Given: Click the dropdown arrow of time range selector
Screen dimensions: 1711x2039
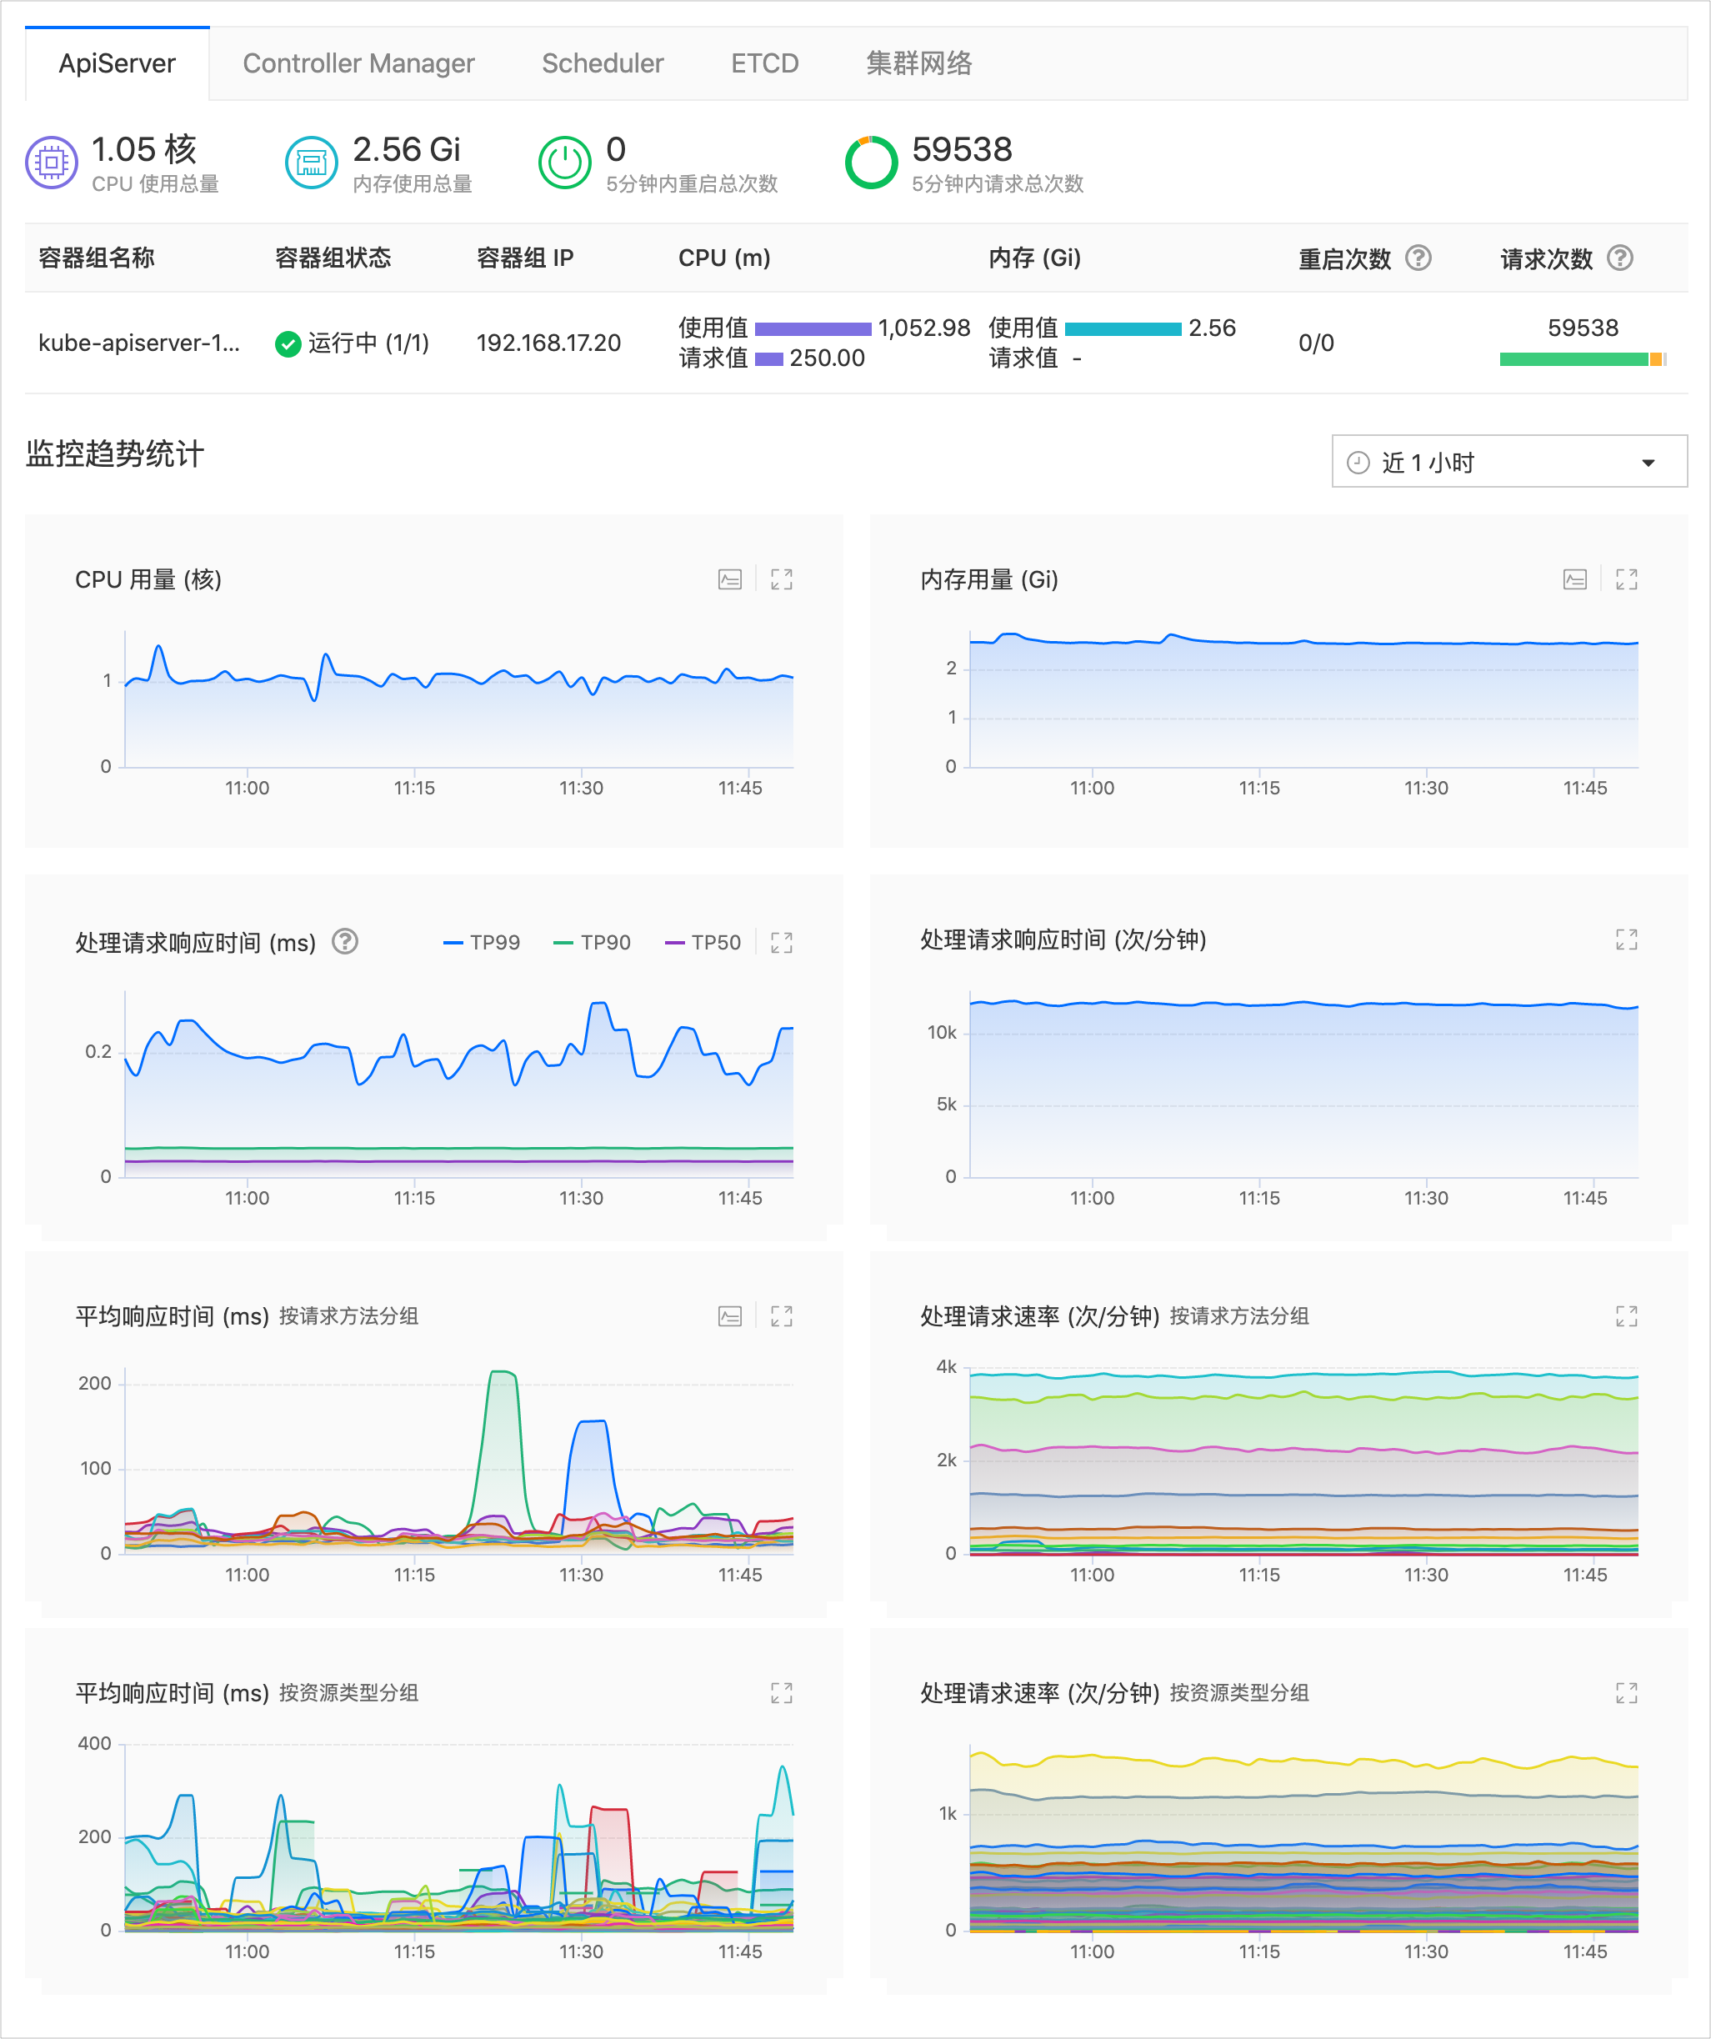Looking at the screenshot, I should pos(1648,463).
